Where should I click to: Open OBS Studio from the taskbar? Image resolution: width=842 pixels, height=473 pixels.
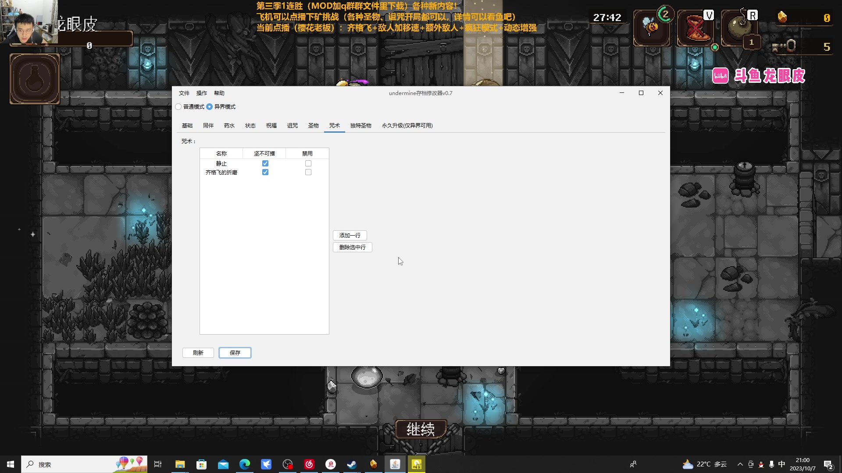tap(288, 464)
